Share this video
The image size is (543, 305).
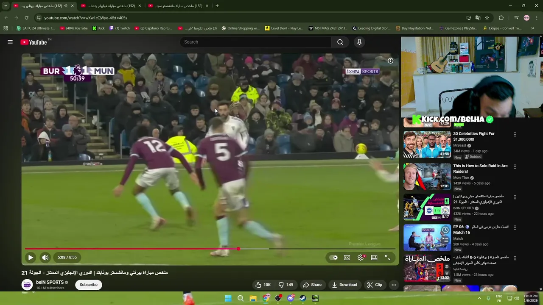pyautogui.click(x=312, y=285)
